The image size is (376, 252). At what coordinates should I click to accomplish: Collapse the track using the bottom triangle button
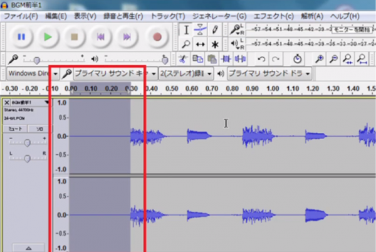pos(26,248)
